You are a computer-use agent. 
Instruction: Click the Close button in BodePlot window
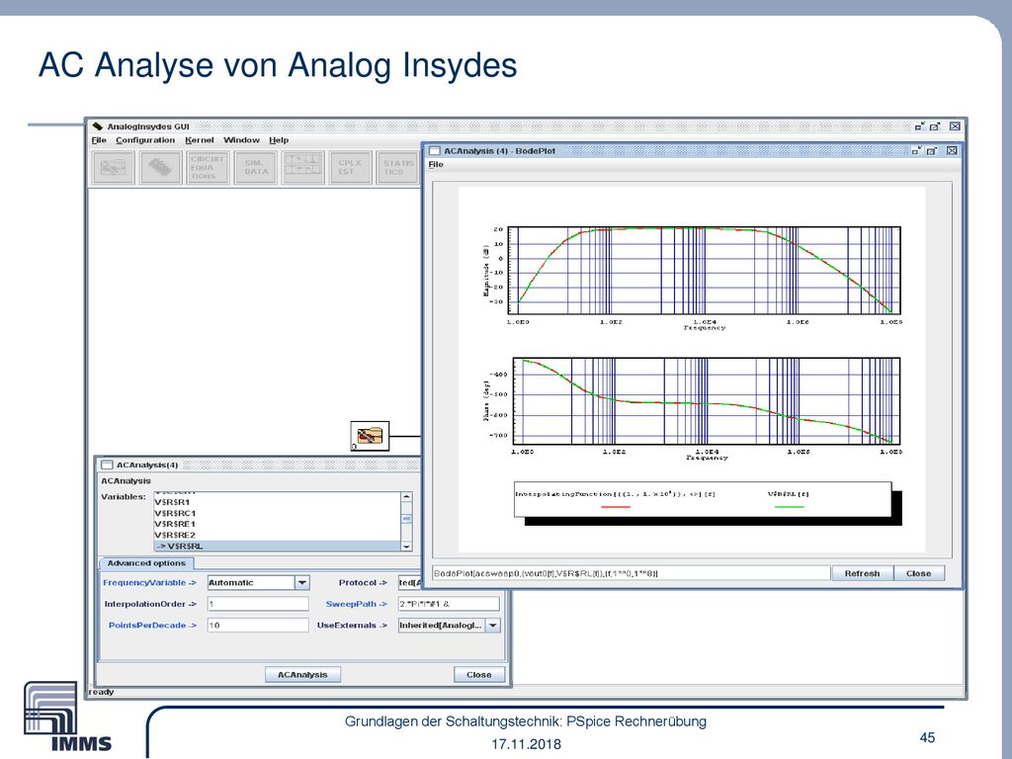918,573
